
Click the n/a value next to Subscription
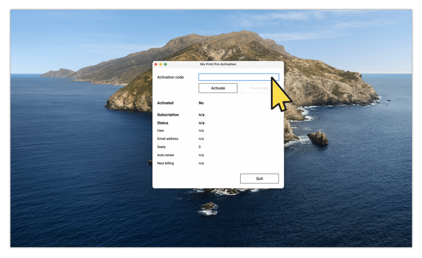[201, 114]
